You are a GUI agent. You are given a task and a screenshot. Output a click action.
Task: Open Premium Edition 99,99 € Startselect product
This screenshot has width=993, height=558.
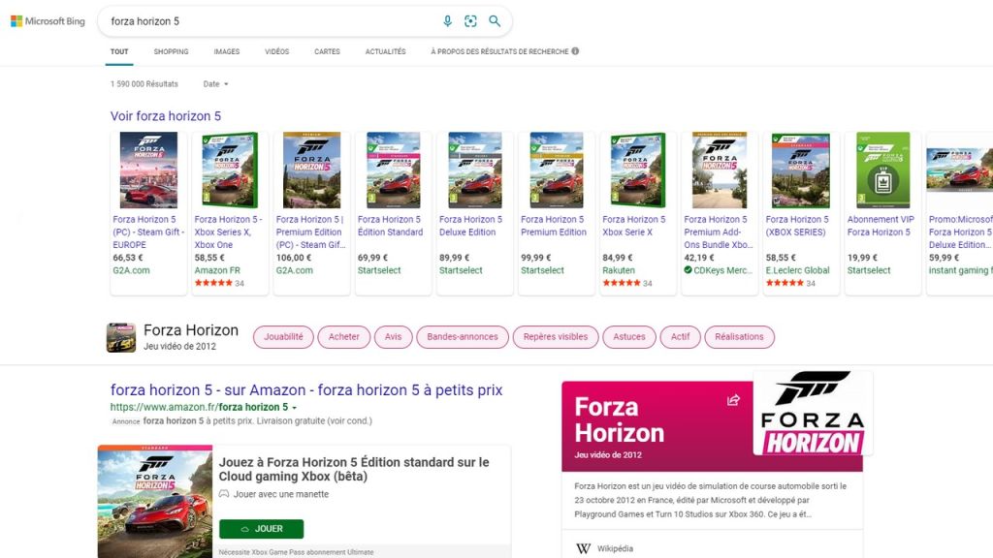(x=554, y=226)
